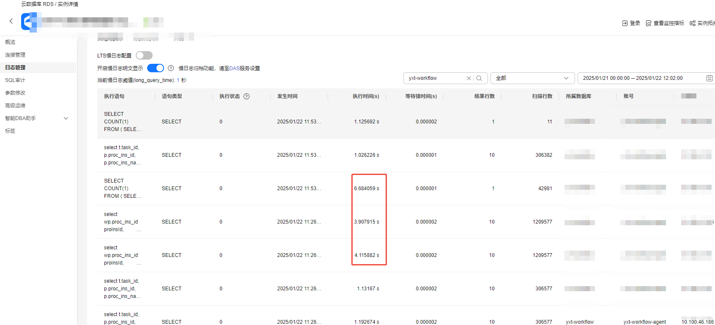Click the 实例详情 breadcrumb

pos(68,4)
